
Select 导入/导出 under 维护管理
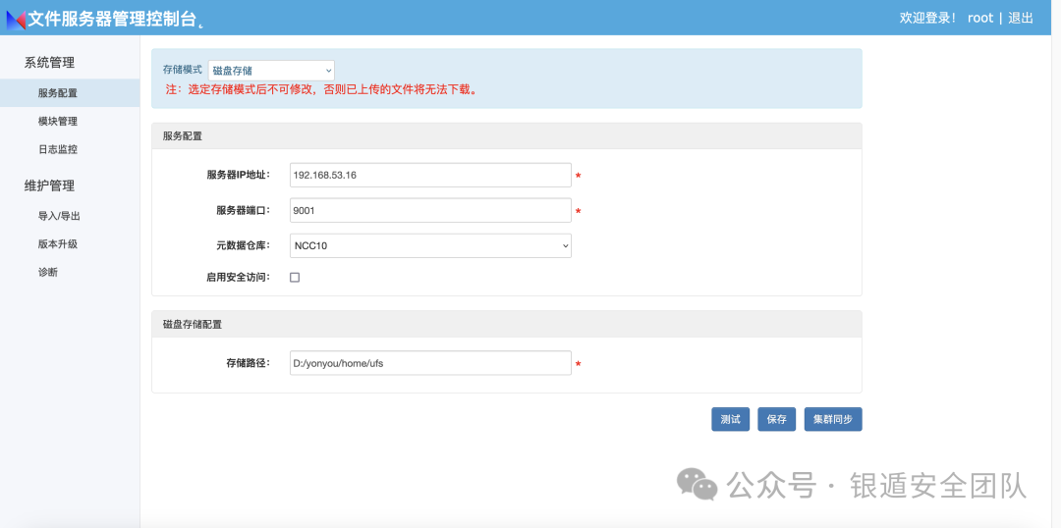[x=59, y=216]
